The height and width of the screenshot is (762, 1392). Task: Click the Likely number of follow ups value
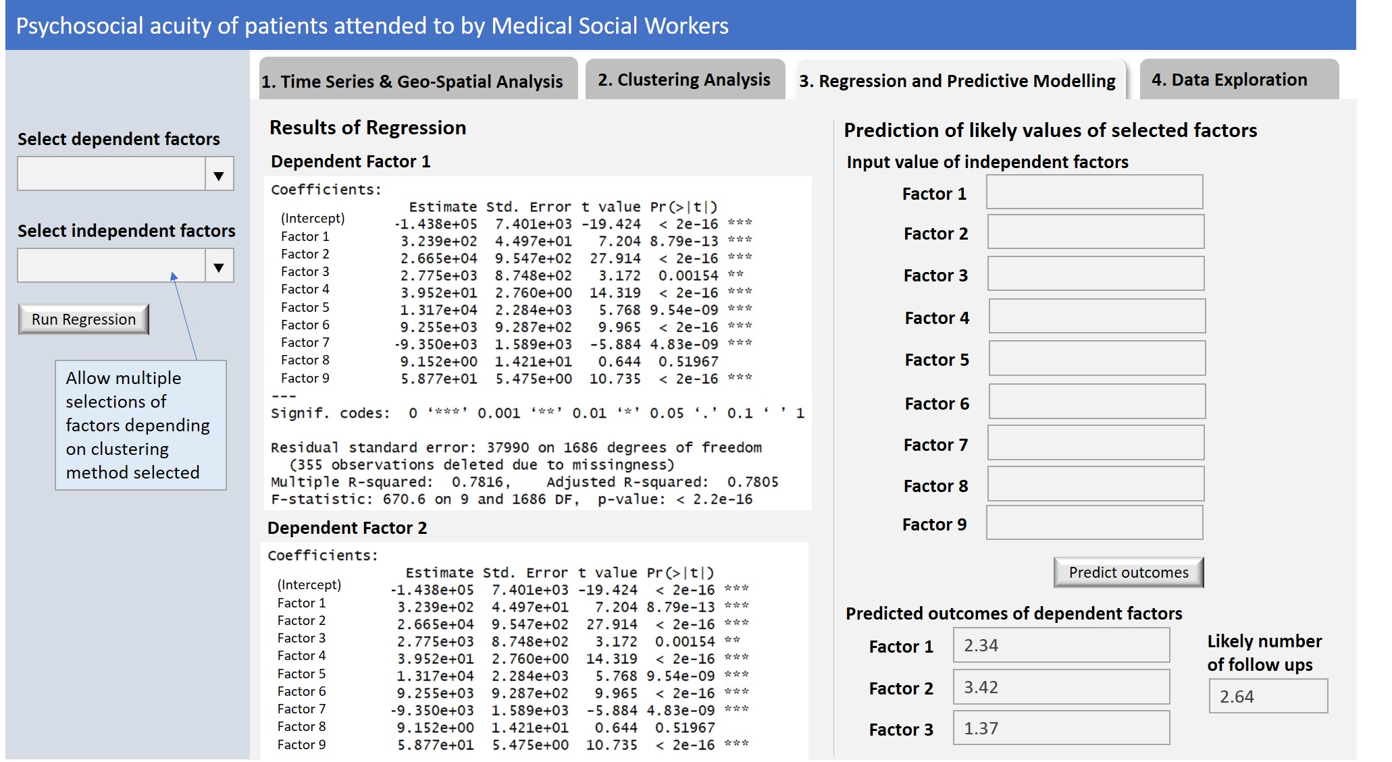pyautogui.click(x=1268, y=695)
